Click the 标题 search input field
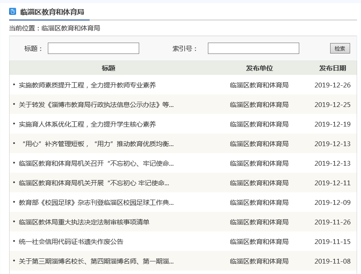The height and width of the screenshot is (274, 361). pyautogui.click(x=93, y=48)
